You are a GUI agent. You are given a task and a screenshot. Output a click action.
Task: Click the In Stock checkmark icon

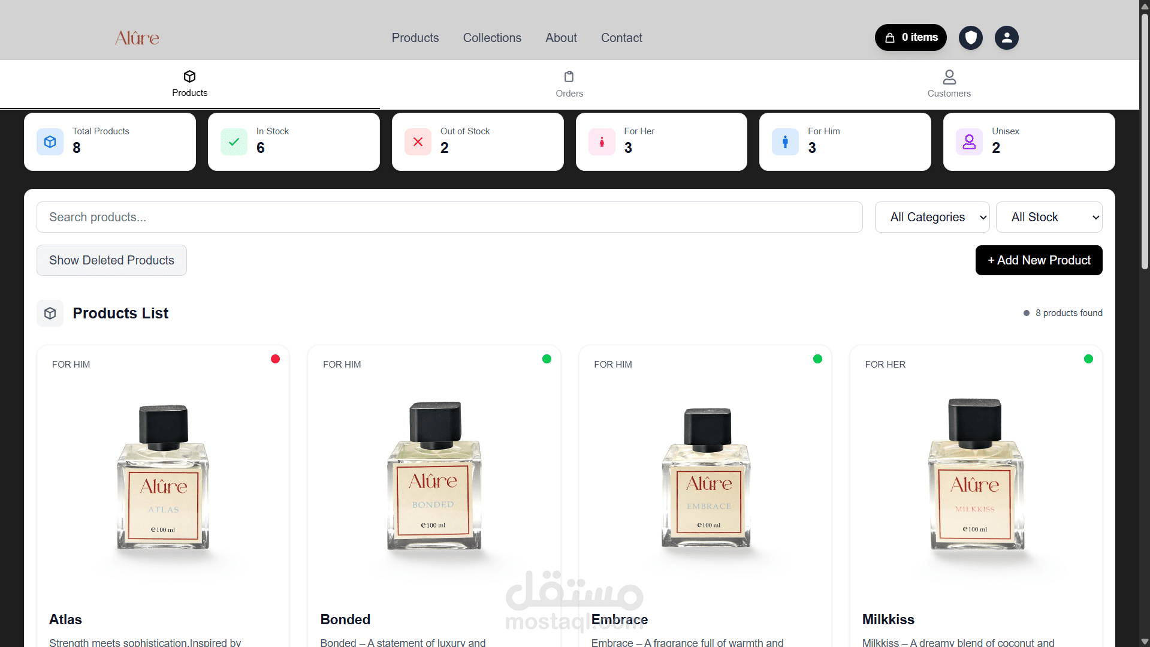[x=234, y=142]
